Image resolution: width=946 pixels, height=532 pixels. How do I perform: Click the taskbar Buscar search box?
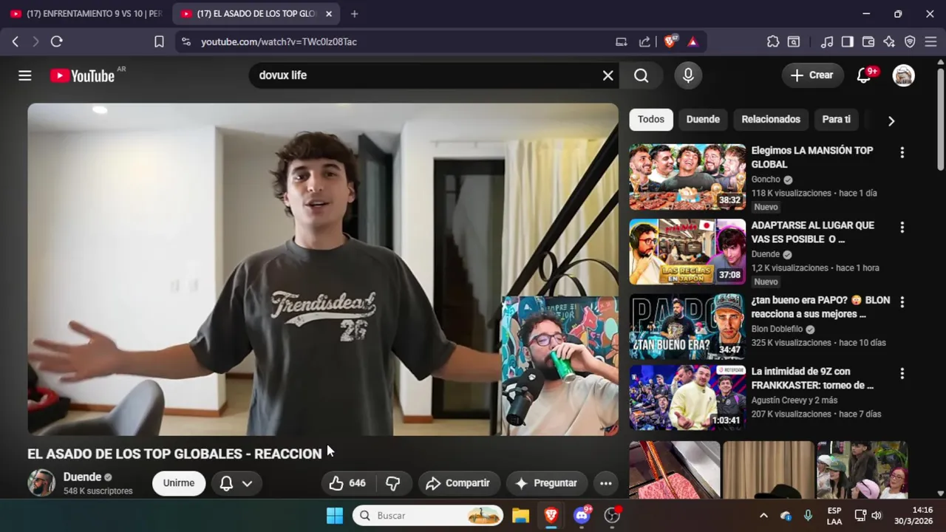[428, 516]
